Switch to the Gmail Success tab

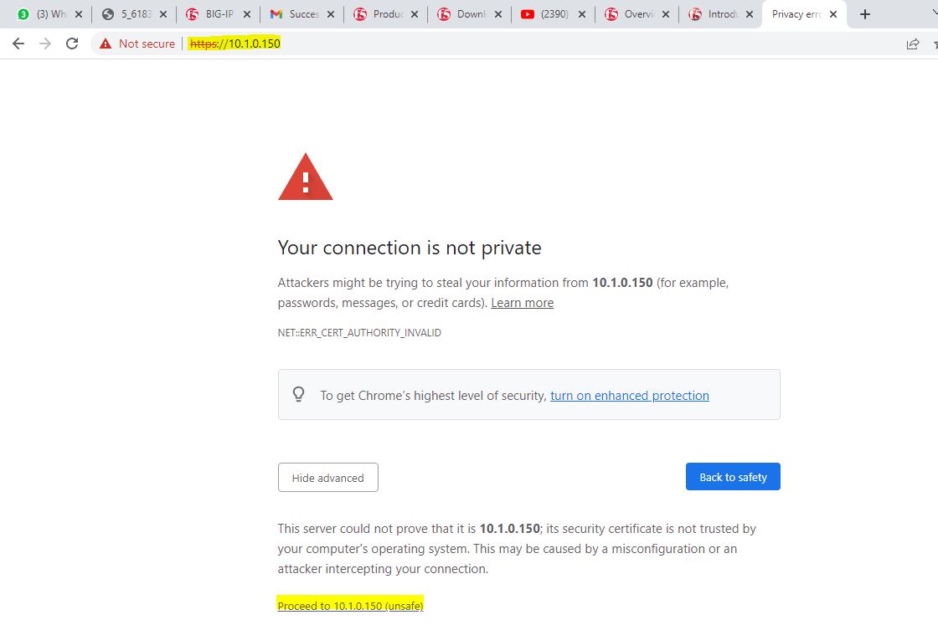click(x=297, y=14)
